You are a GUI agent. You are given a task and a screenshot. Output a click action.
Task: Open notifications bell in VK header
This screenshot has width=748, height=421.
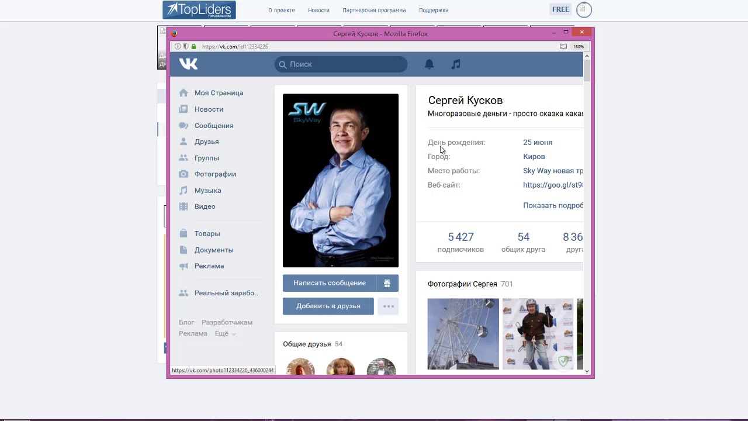pos(429,64)
